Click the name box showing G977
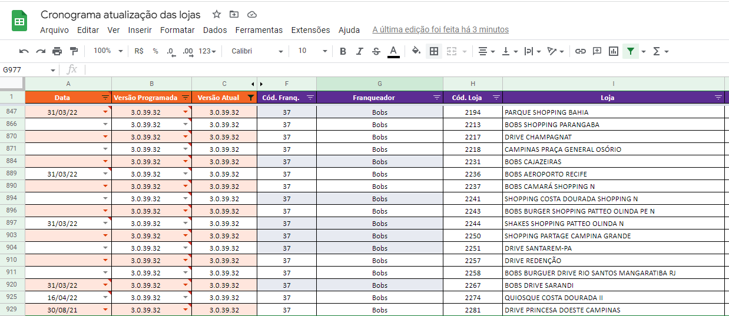The width and height of the screenshot is (729, 316). click(29, 69)
